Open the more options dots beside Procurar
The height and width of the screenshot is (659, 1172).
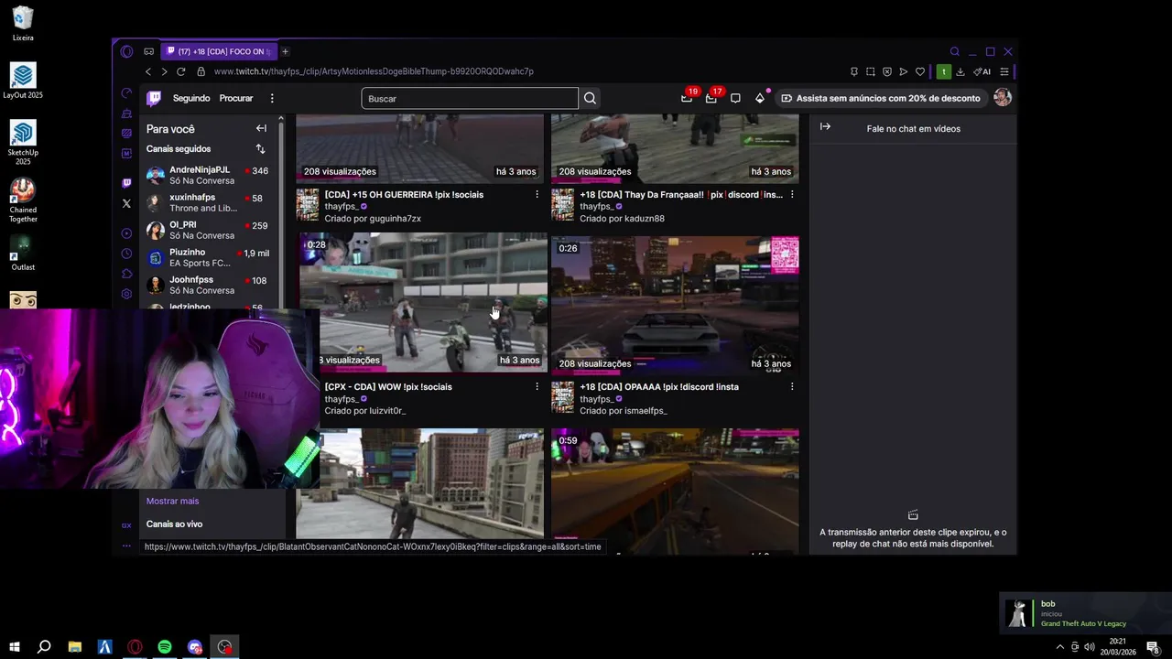272,98
